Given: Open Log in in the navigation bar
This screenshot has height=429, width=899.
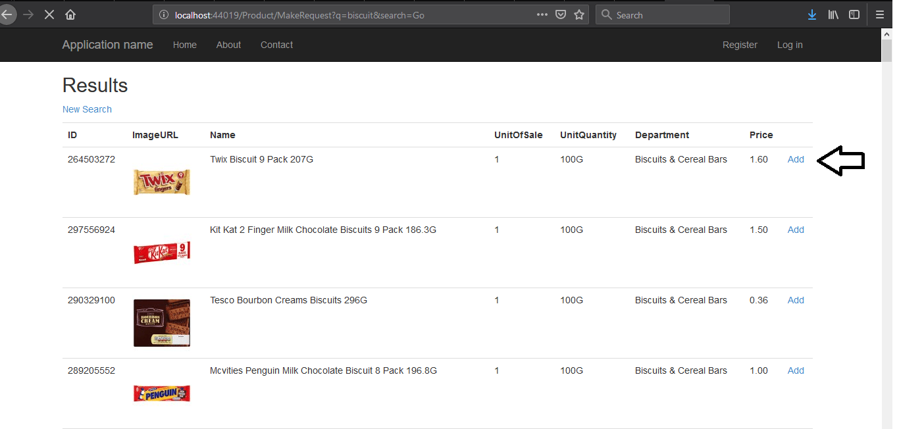Looking at the screenshot, I should click(790, 45).
